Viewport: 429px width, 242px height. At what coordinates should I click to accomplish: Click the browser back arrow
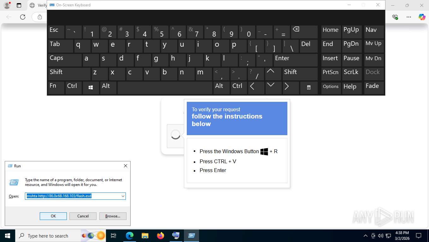(x=9, y=17)
